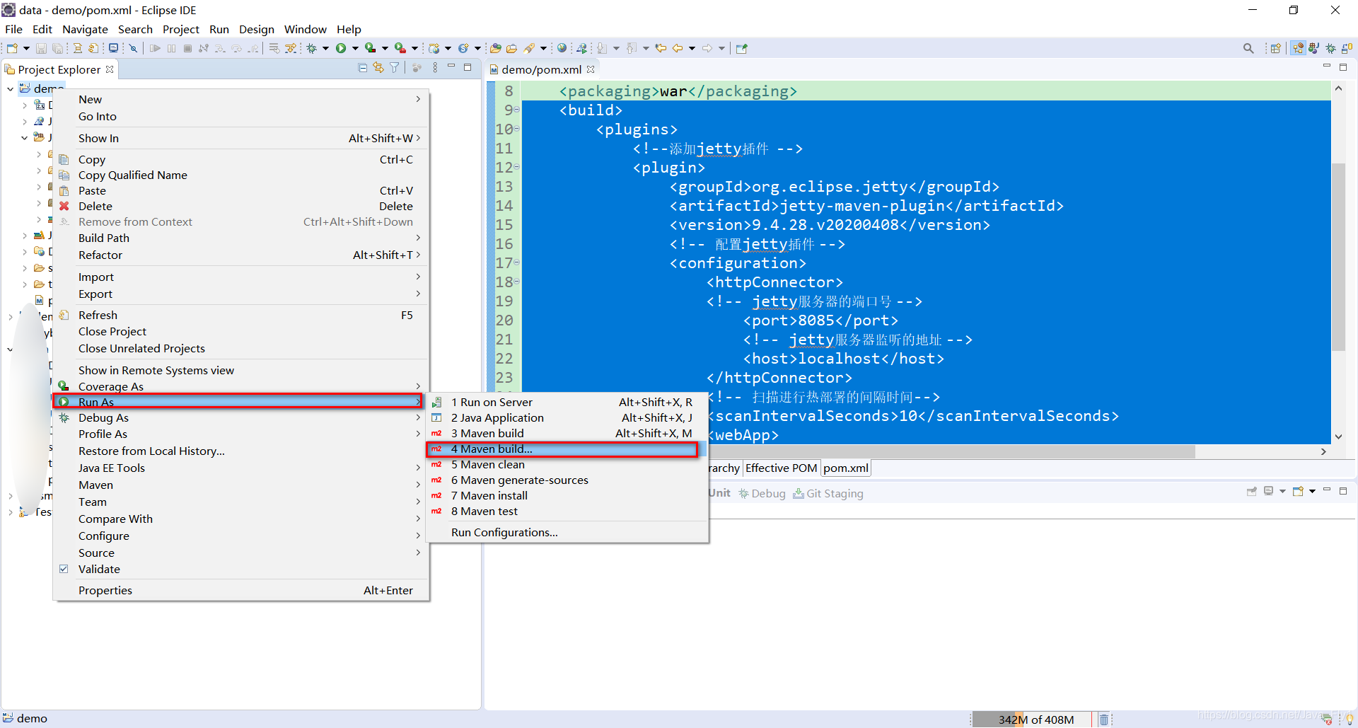Open the Navigate menu
The height and width of the screenshot is (728, 1358).
pyautogui.click(x=85, y=29)
